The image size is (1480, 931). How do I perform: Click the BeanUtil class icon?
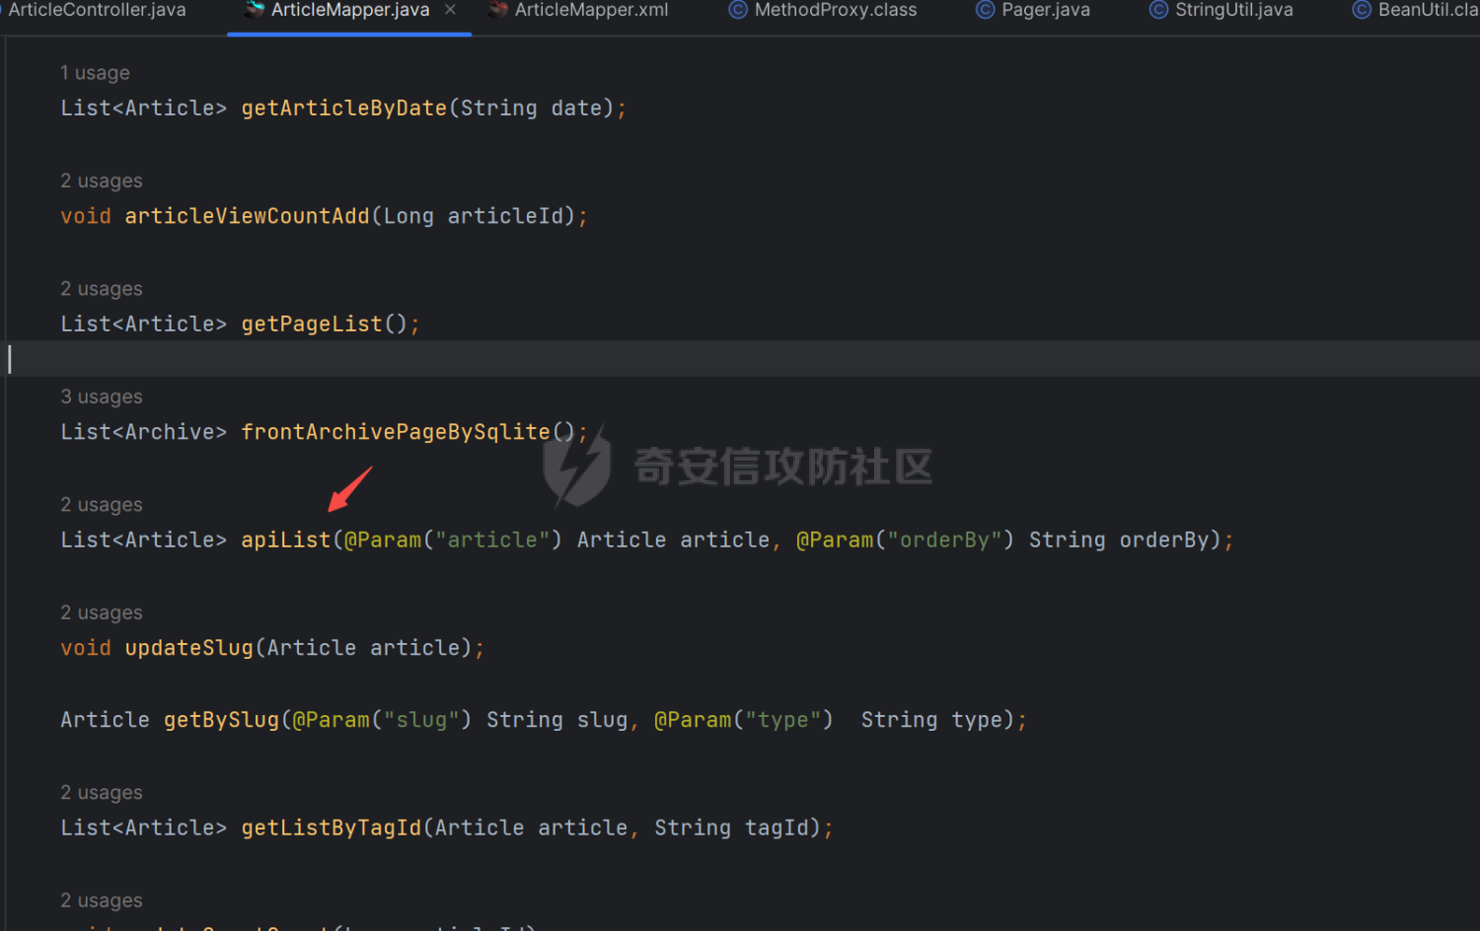point(1362,10)
